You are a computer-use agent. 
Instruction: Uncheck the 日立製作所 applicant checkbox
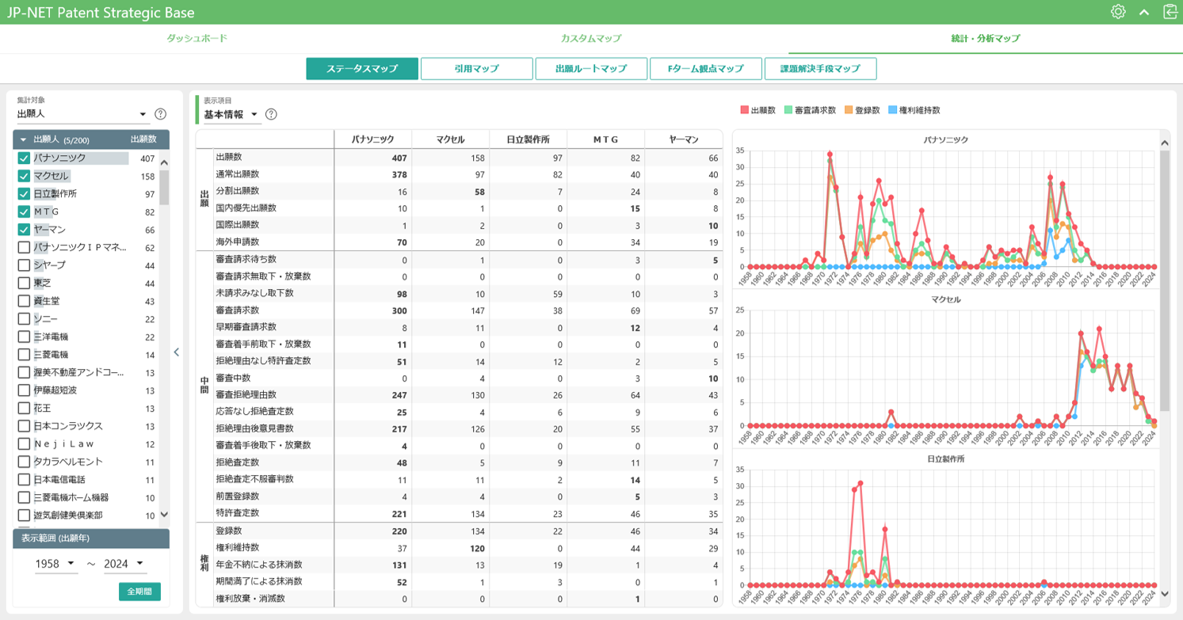click(x=24, y=194)
